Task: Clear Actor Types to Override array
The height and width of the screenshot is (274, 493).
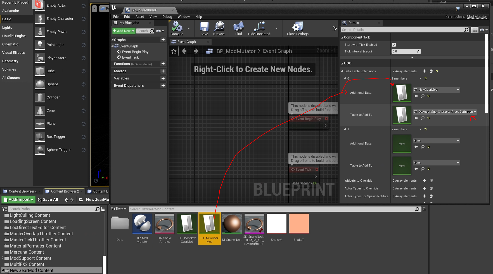Action: tap(431, 188)
